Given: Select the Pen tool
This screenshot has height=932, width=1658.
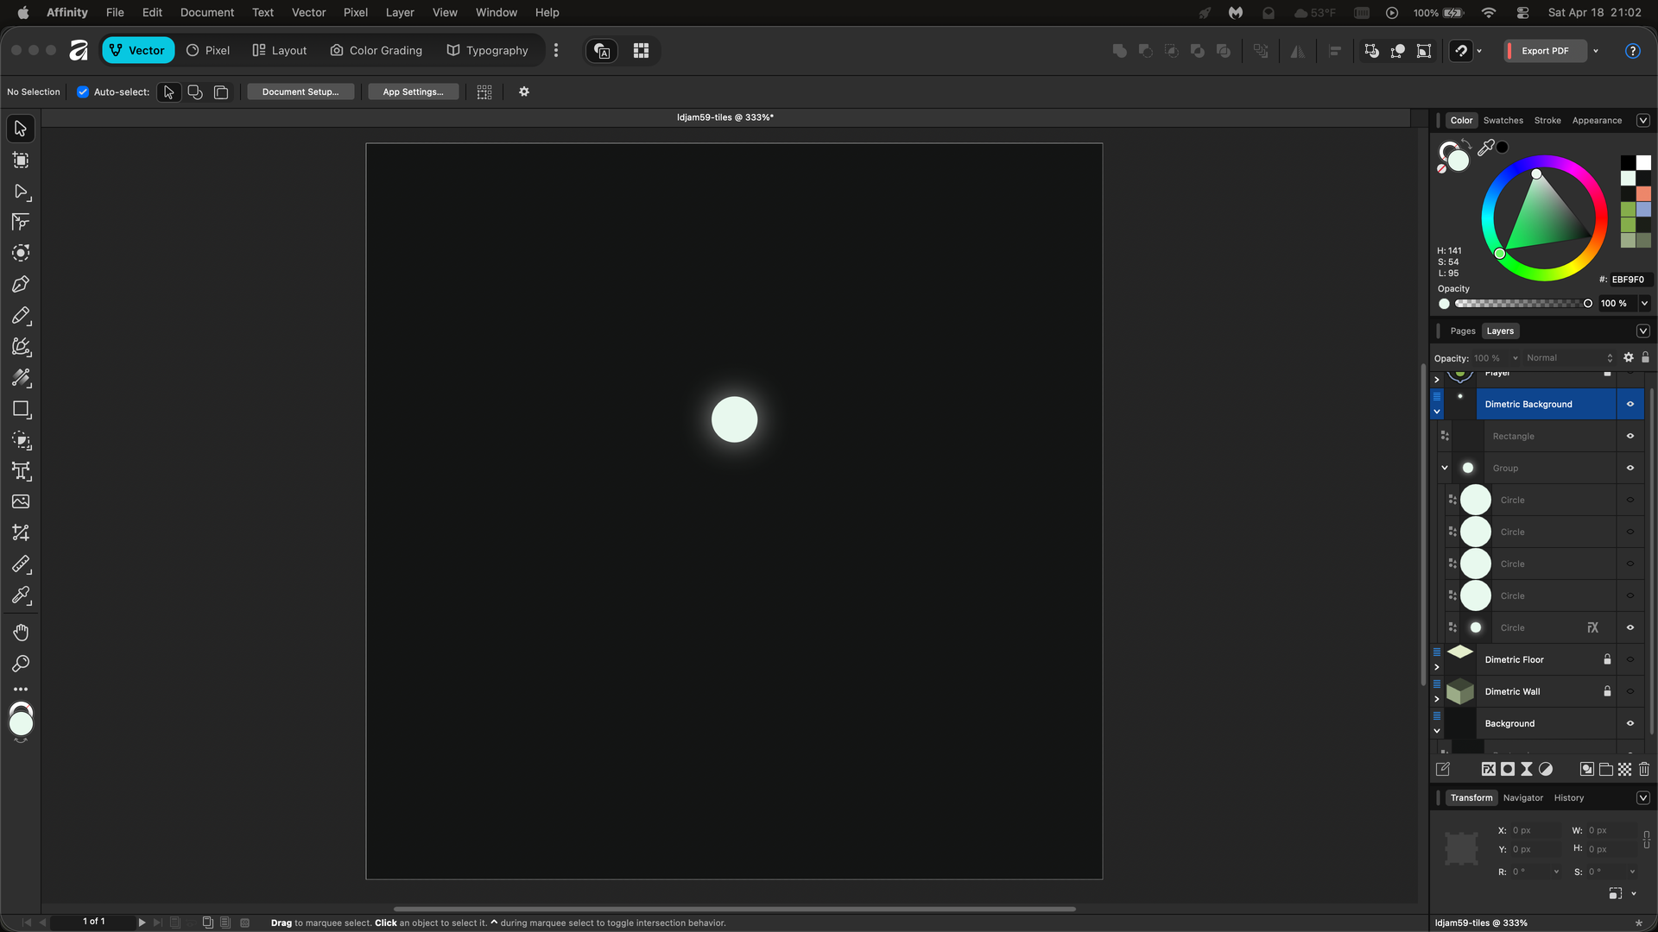Looking at the screenshot, I should 21,285.
